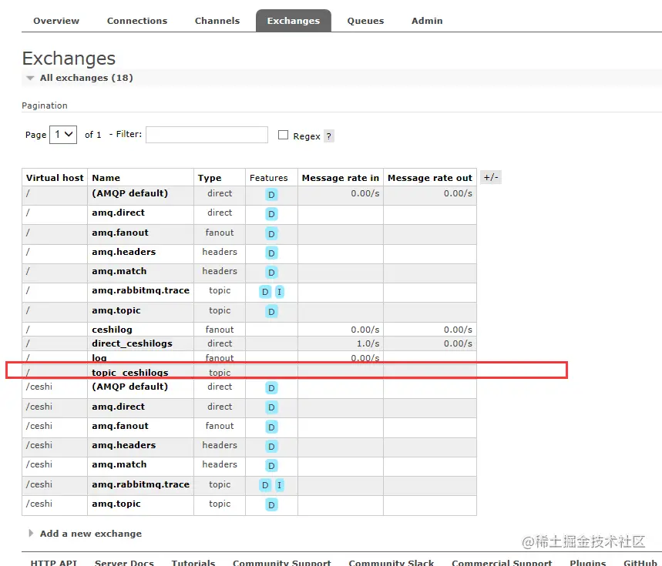Sort table by Name column header
The height and width of the screenshot is (566, 662).
click(106, 178)
